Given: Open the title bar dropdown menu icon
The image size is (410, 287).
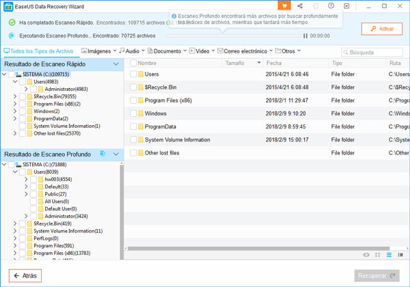Looking at the screenshot, I should click(x=346, y=6).
